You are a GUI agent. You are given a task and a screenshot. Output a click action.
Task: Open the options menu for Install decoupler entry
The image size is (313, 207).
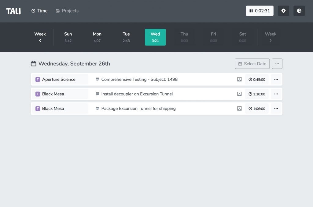pos(276,94)
